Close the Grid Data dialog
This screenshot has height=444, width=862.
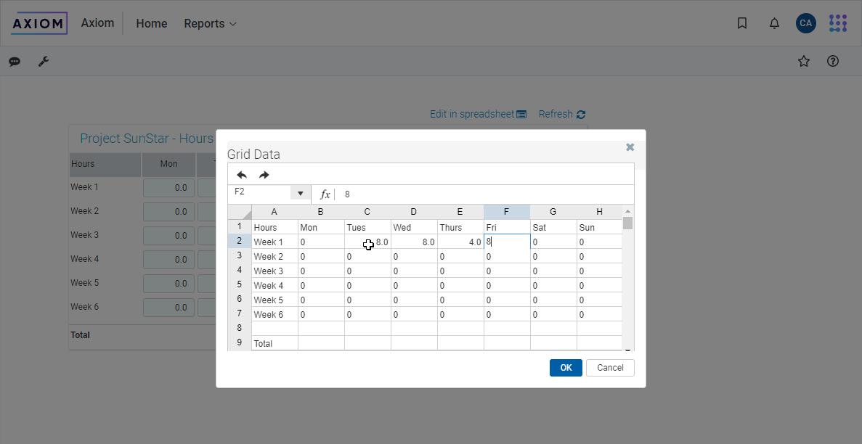tap(630, 147)
